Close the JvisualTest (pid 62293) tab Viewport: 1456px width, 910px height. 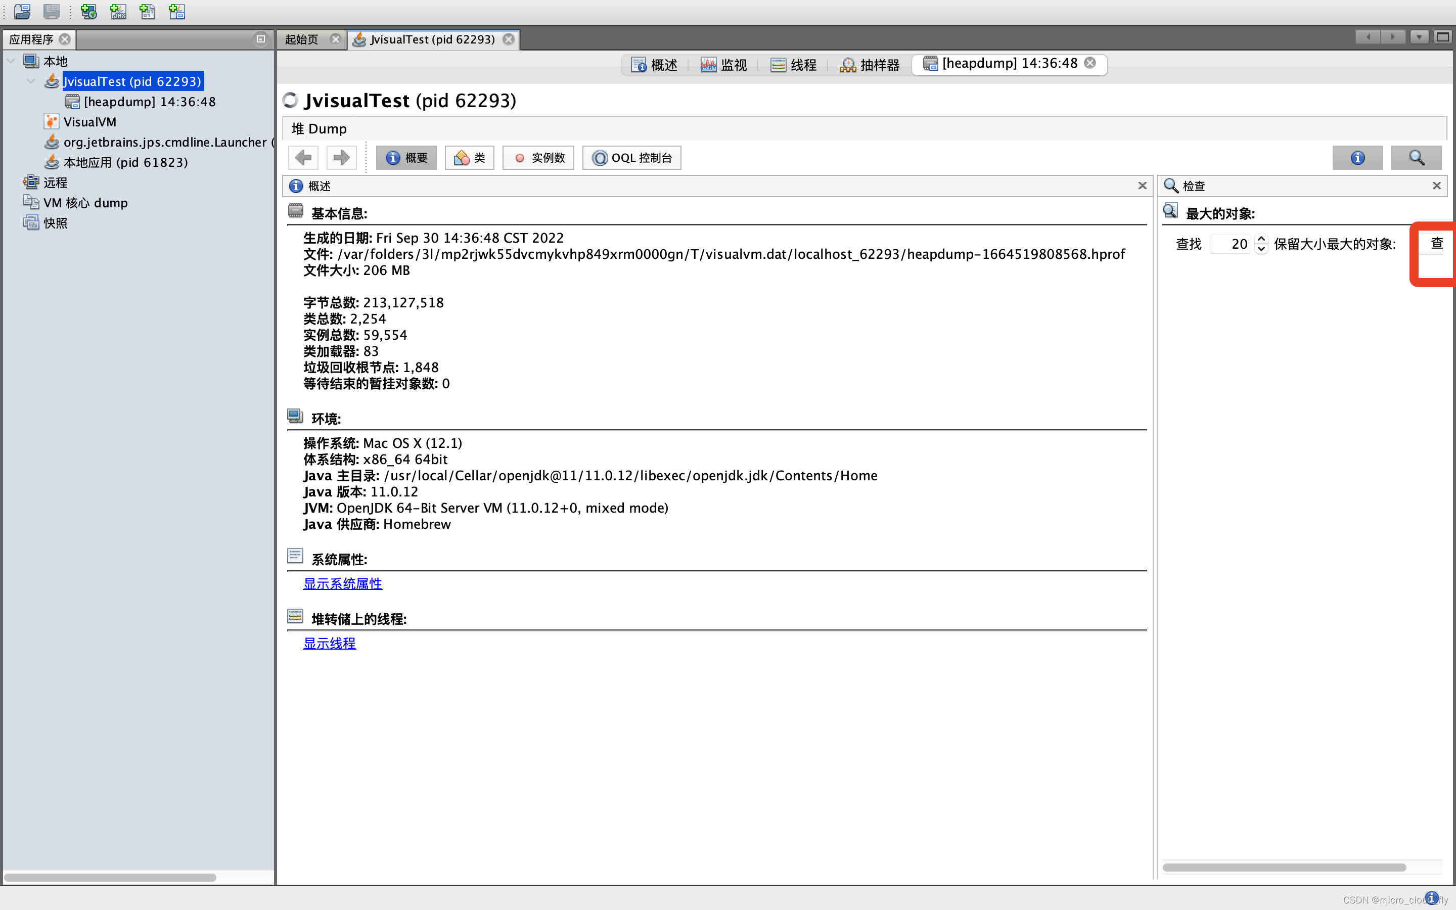pyautogui.click(x=509, y=39)
